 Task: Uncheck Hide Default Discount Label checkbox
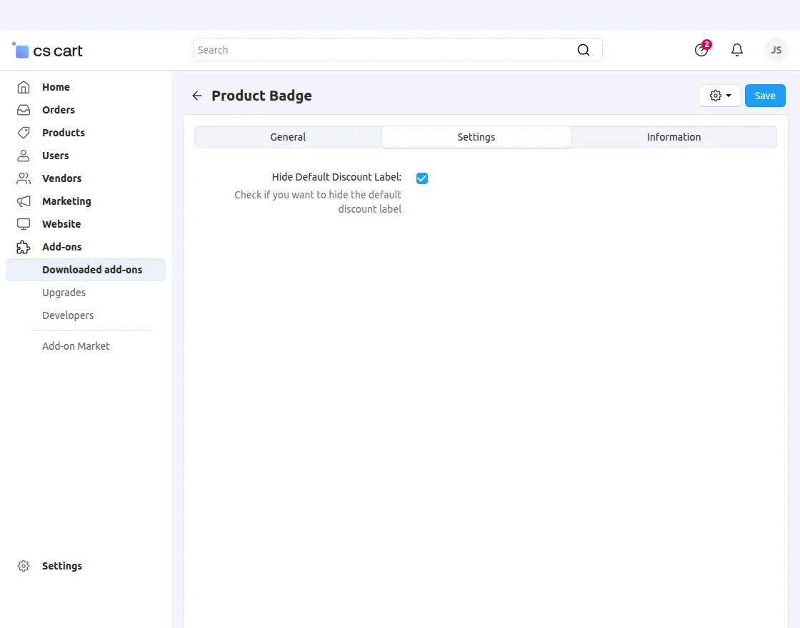click(x=422, y=178)
